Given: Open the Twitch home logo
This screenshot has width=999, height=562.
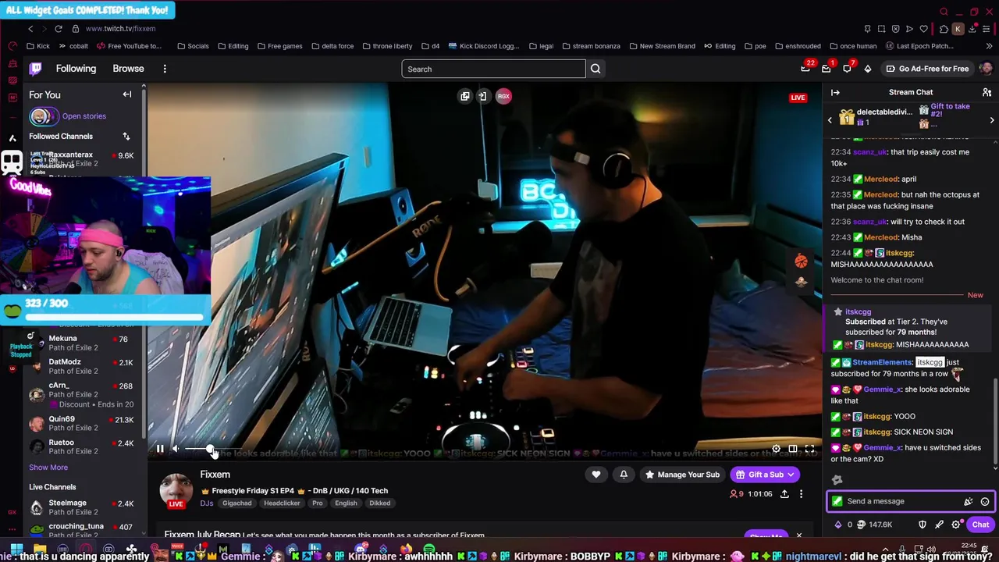Looking at the screenshot, I should pos(36,69).
